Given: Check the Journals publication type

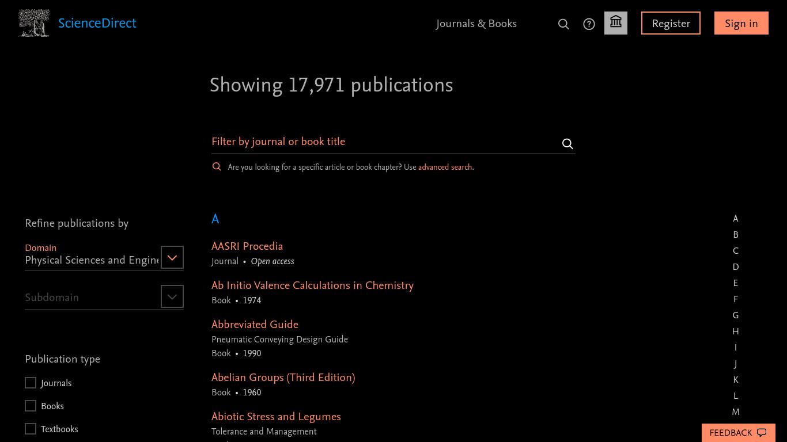Looking at the screenshot, I should [x=31, y=383].
